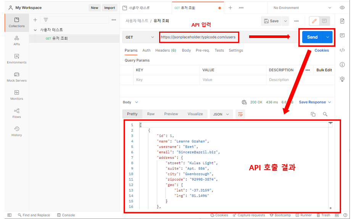The image size is (359, 219).
Task: Toggle two-pane view icon in status bar
Action: (x=337, y=215)
